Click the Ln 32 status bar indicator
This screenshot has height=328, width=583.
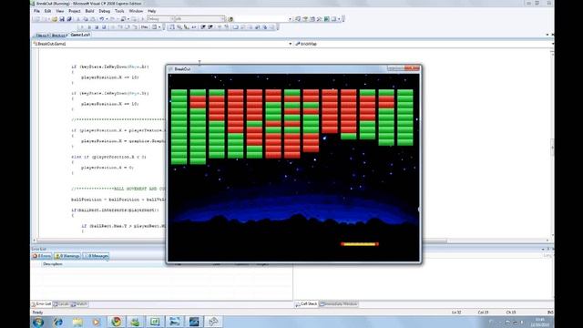click(456, 313)
